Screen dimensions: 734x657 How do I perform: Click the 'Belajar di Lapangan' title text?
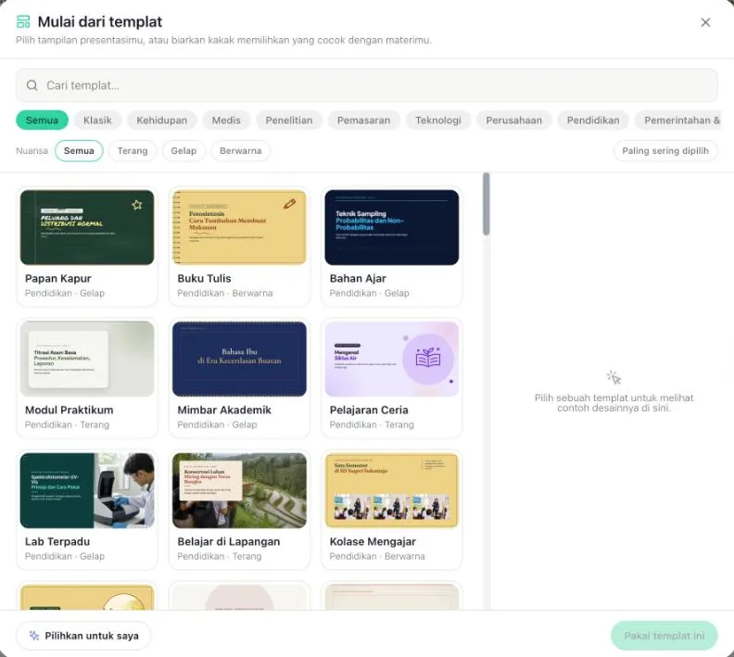pyautogui.click(x=228, y=541)
